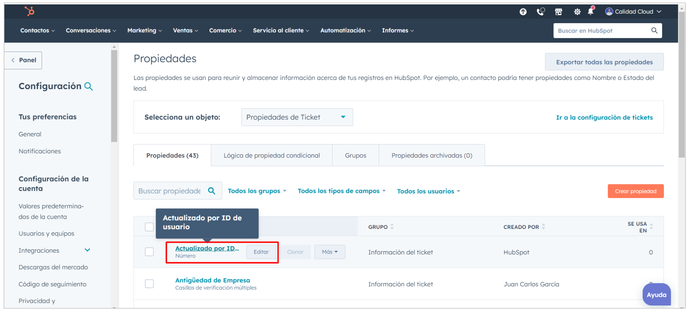Expand Integraciones in the sidebar

(x=87, y=250)
